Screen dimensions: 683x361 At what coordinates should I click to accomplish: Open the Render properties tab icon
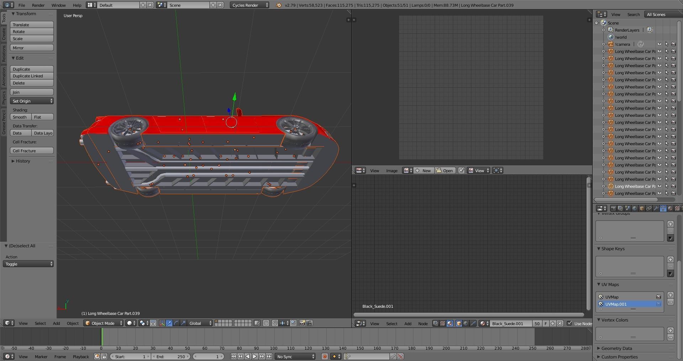coord(614,208)
